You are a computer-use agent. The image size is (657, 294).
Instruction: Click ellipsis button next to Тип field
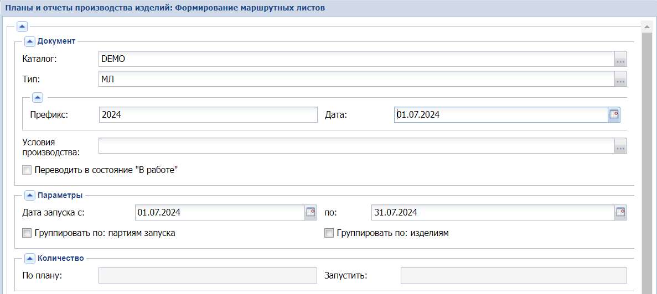(x=620, y=80)
